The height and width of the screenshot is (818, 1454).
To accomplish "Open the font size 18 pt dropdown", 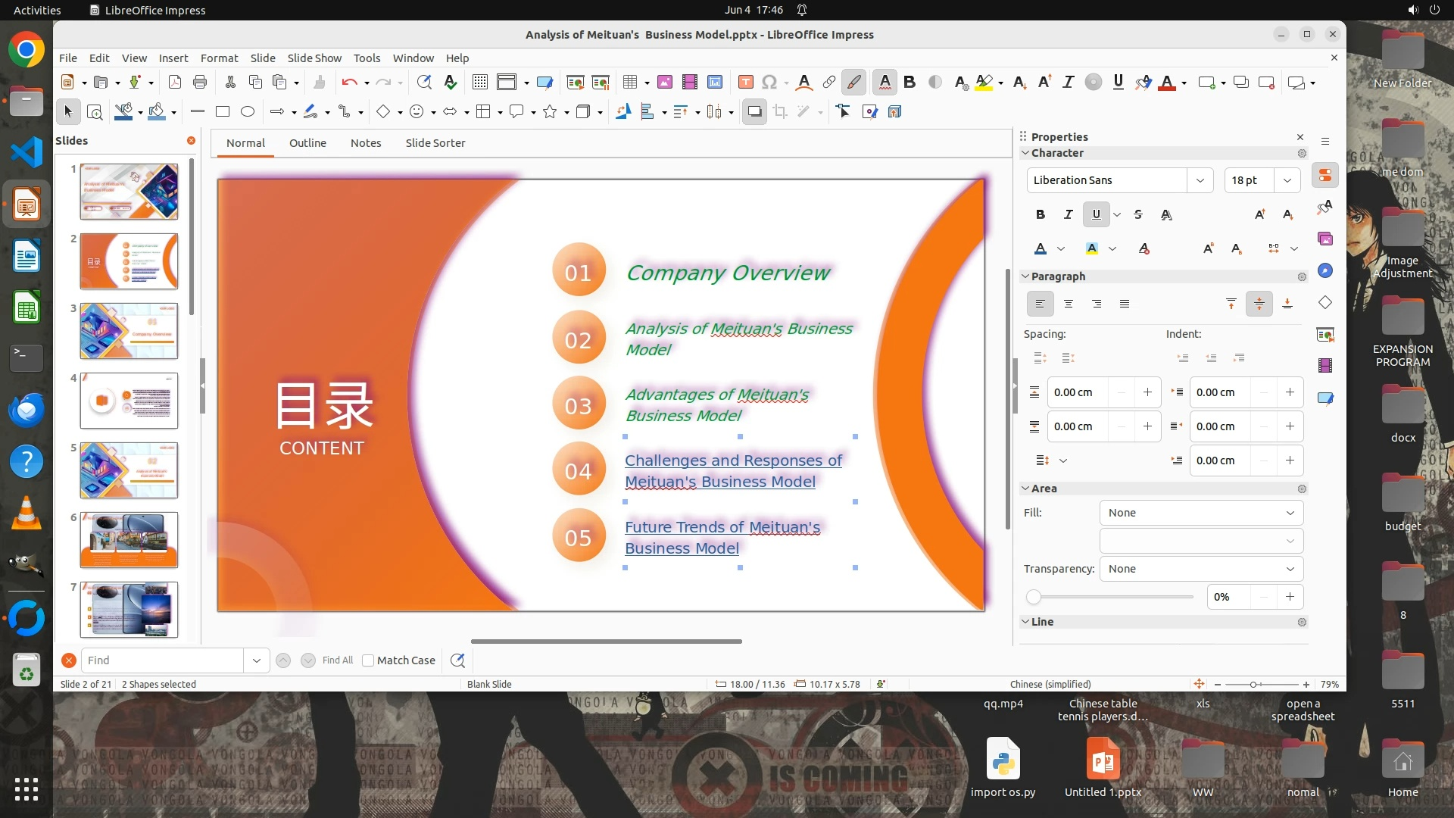I will coord(1287,180).
